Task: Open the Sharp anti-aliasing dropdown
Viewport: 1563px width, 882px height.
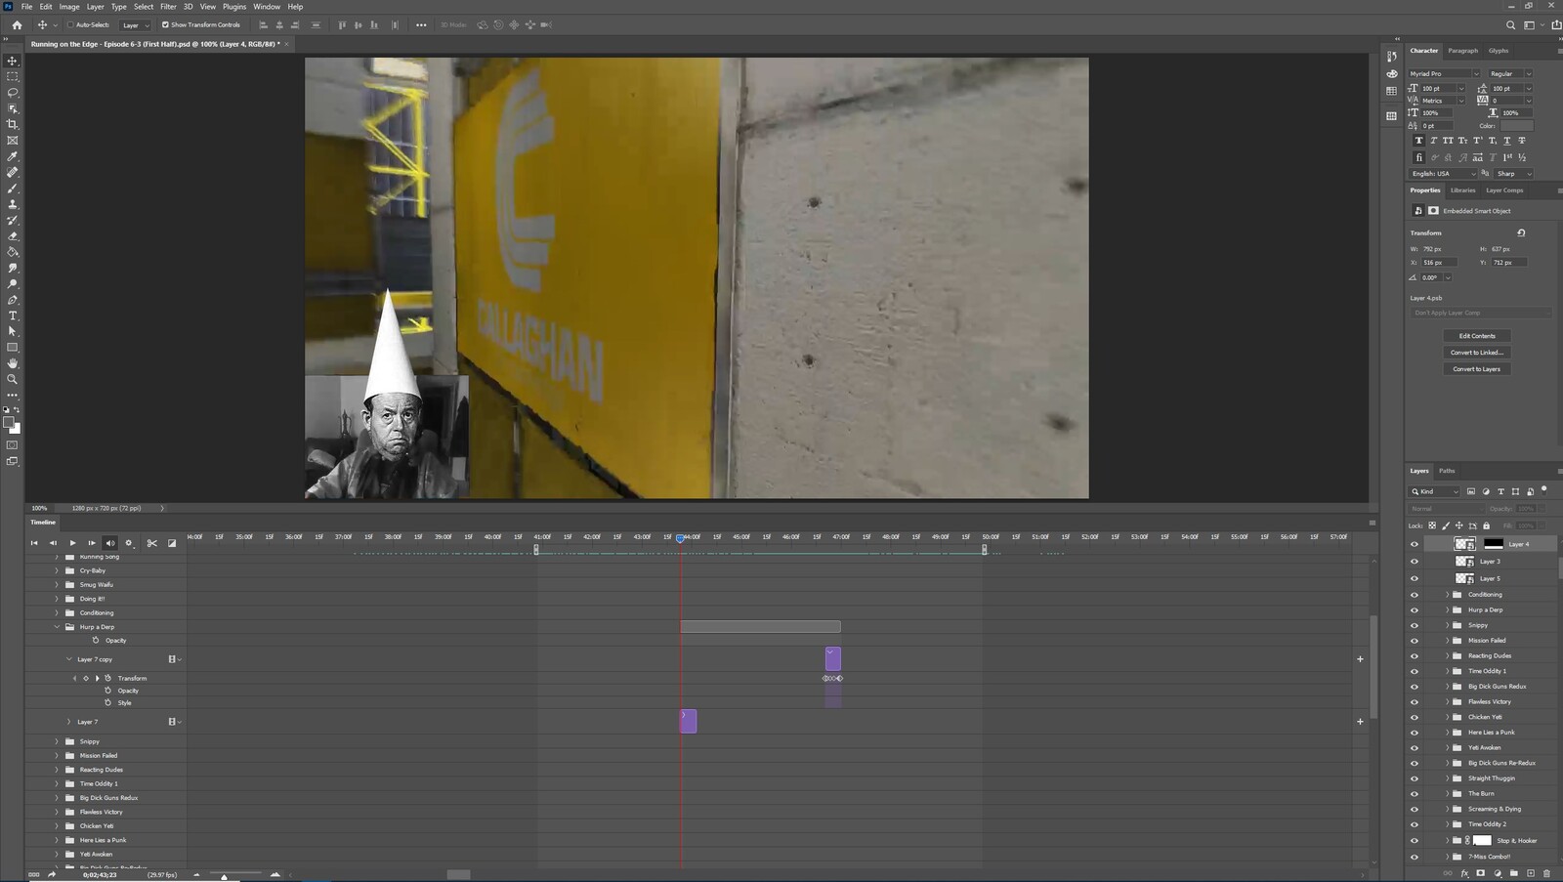Action: click(x=1514, y=174)
